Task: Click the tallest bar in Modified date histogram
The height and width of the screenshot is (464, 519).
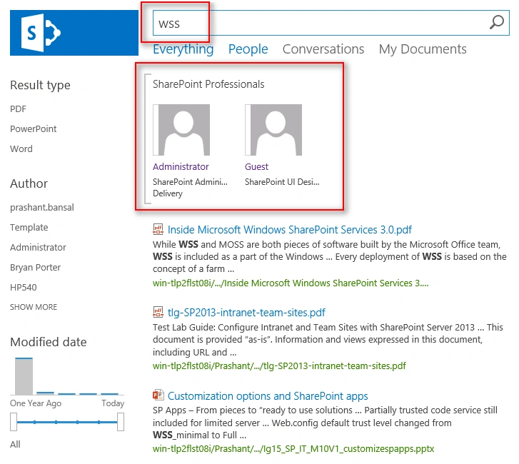Action: (x=24, y=376)
